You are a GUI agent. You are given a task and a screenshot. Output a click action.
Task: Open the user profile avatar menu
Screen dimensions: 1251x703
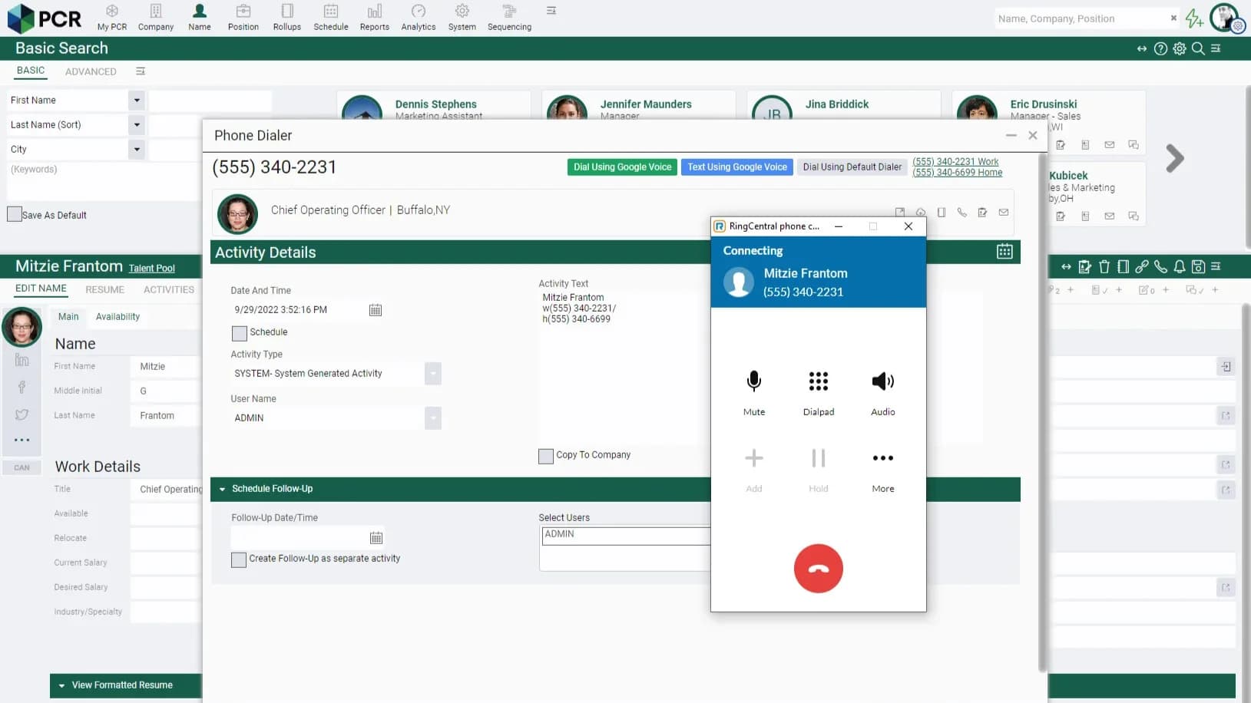pyautogui.click(x=1226, y=18)
